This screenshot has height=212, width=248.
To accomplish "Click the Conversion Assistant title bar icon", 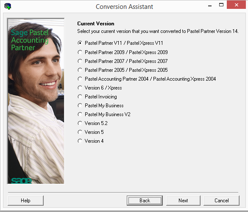I will pos(8,6).
